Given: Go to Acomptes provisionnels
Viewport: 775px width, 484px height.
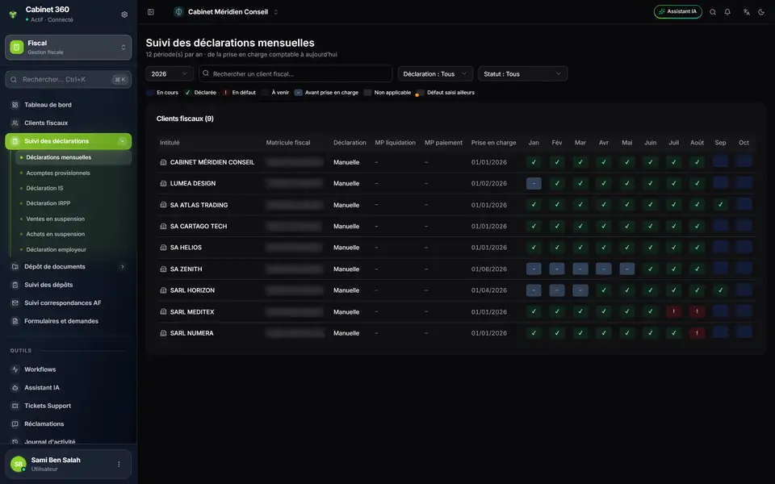Looking at the screenshot, I should (x=58, y=173).
